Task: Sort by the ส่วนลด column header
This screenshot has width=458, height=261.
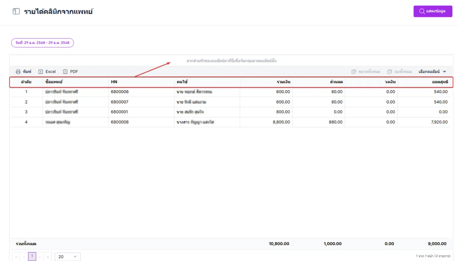Action: coord(319,82)
